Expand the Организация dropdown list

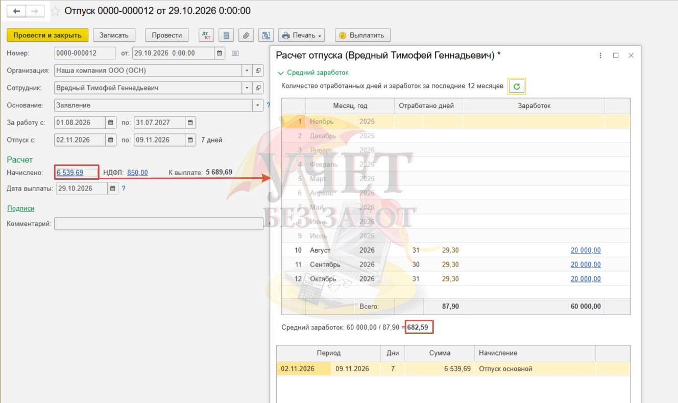[247, 70]
